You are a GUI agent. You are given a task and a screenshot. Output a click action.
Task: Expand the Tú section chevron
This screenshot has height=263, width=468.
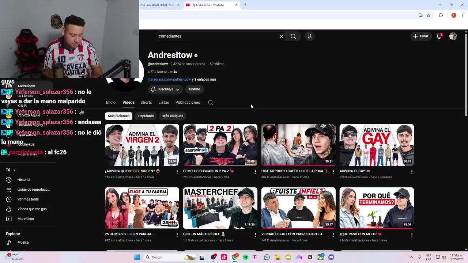coord(14,170)
